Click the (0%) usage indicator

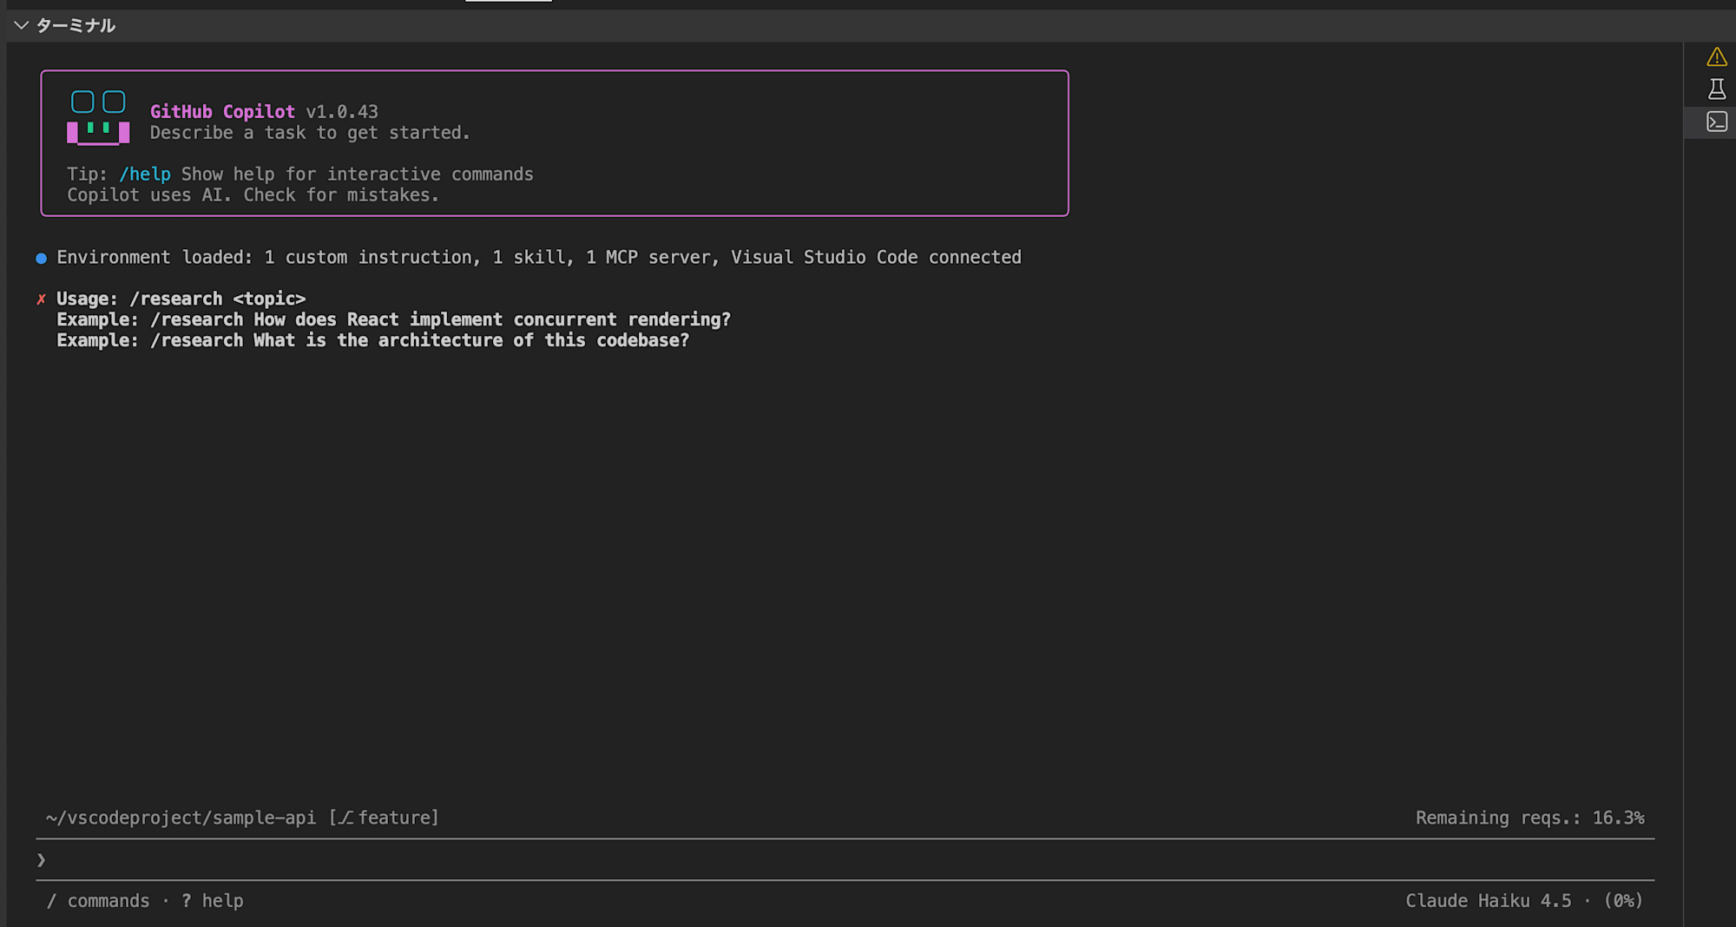coord(1623,902)
